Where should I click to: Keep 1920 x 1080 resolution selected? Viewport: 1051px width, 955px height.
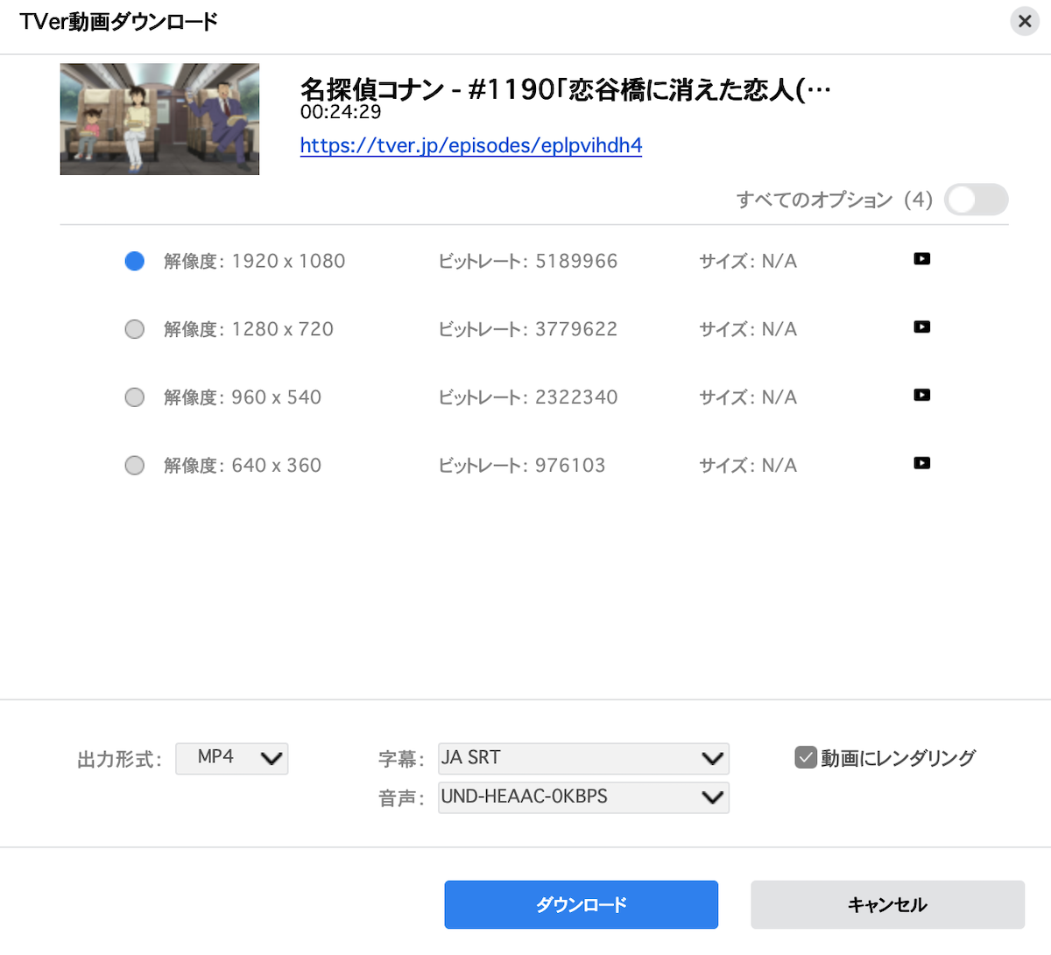point(134,260)
